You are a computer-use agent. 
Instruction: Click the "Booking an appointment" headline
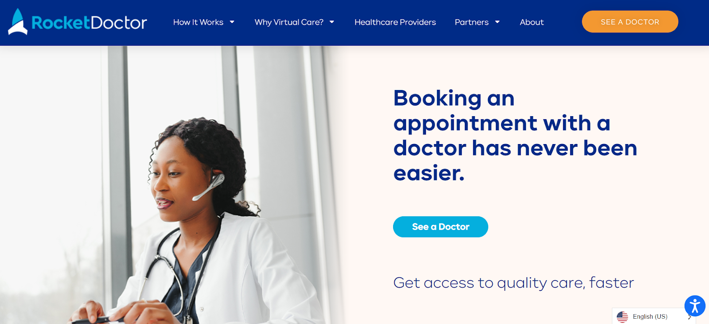[x=515, y=135]
